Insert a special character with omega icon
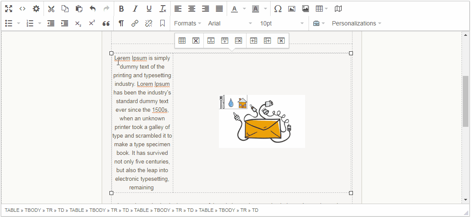The width and height of the screenshot is (471, 217). (x=278, y=9)
